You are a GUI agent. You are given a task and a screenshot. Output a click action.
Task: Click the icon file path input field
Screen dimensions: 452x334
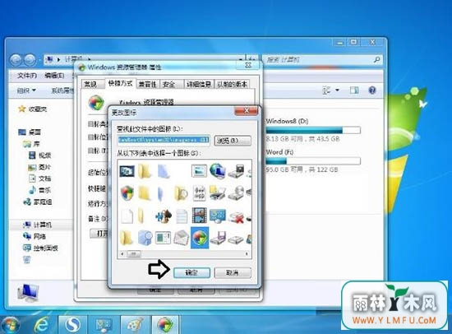pos(164,140)
